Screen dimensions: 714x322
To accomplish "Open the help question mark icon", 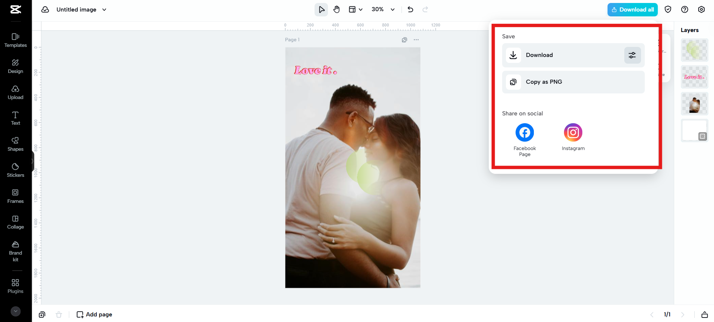I will 685,9.
